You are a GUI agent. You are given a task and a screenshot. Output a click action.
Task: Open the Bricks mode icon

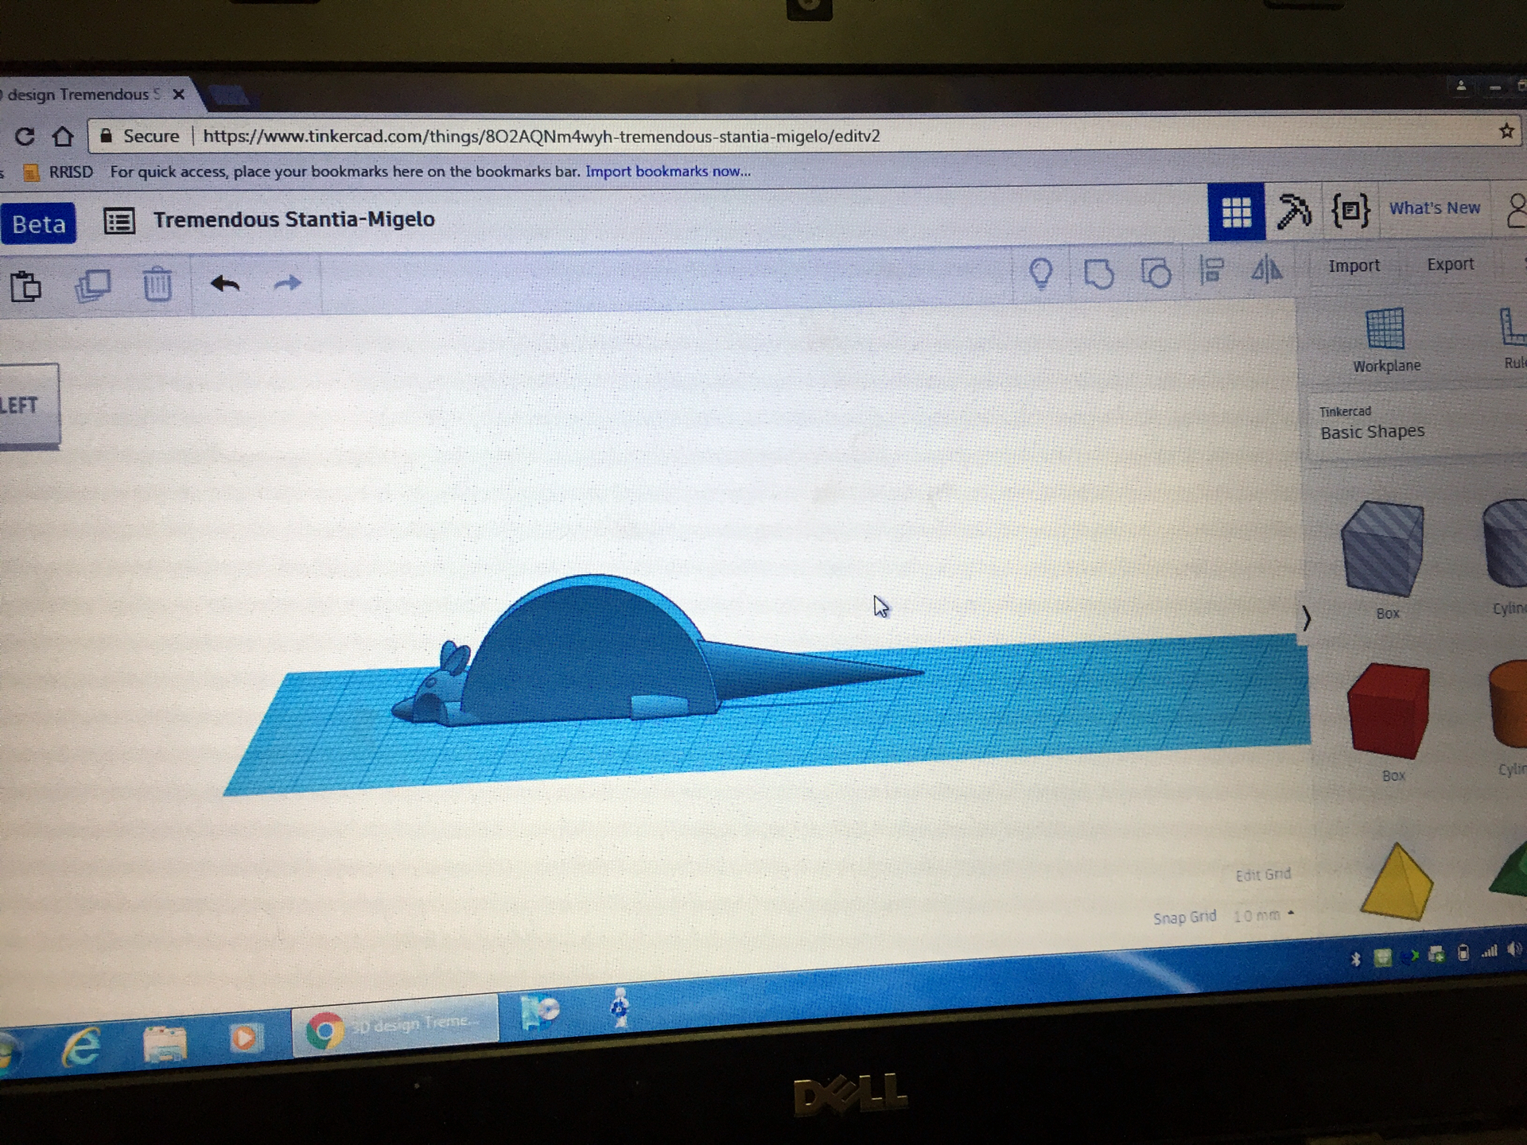coord(1350,210)
